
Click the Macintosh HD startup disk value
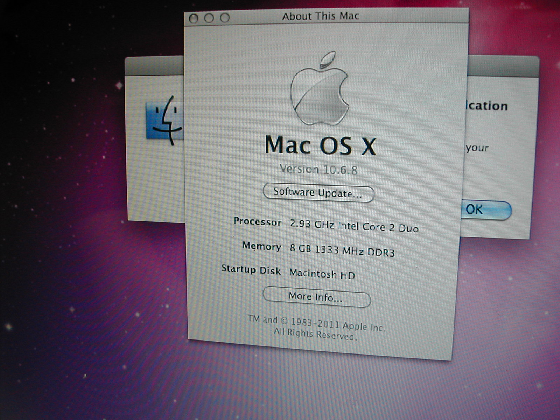(x=322, y=274)
